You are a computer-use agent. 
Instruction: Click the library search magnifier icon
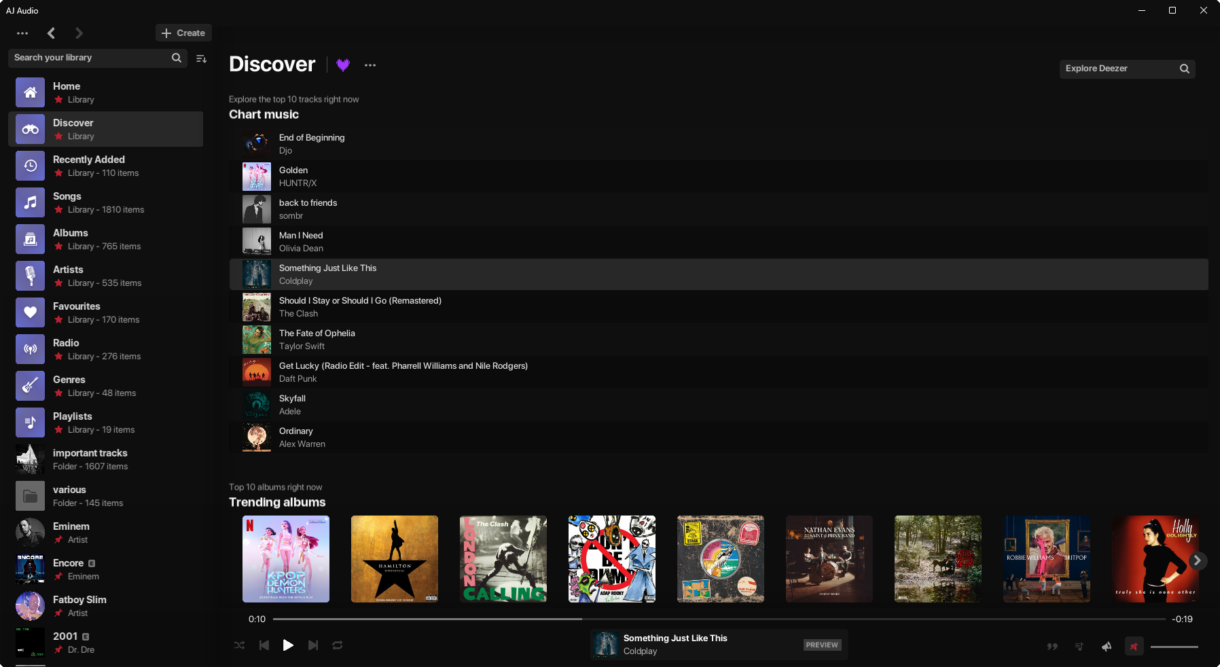point(177,58)
